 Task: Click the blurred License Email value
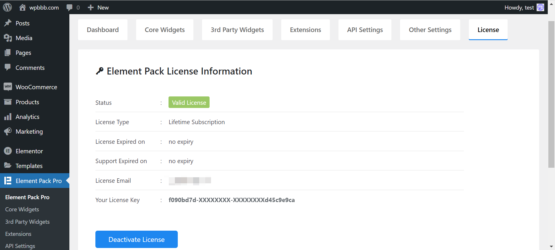point(190,180)
